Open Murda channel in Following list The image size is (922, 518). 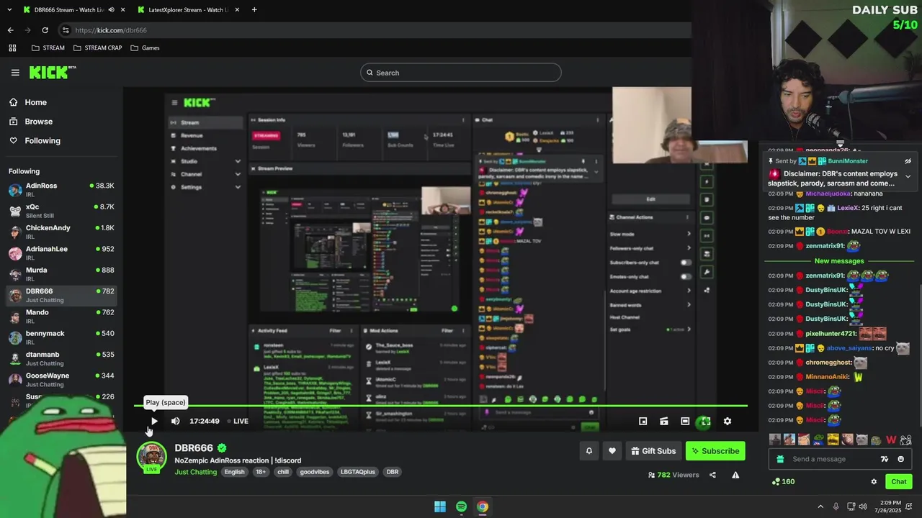[61, 274]
